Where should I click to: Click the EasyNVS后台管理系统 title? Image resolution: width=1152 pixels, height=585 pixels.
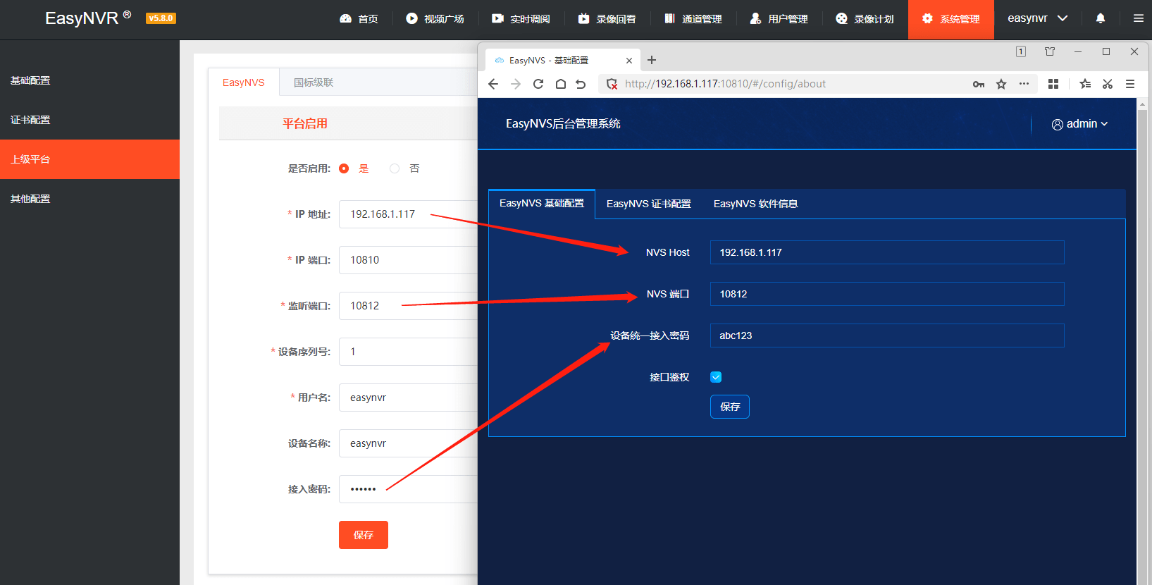563,124
